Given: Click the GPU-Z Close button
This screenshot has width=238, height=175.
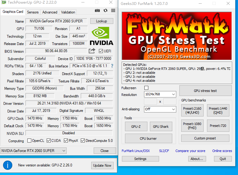Looking at the screenshot, I should tap(105, 151).
